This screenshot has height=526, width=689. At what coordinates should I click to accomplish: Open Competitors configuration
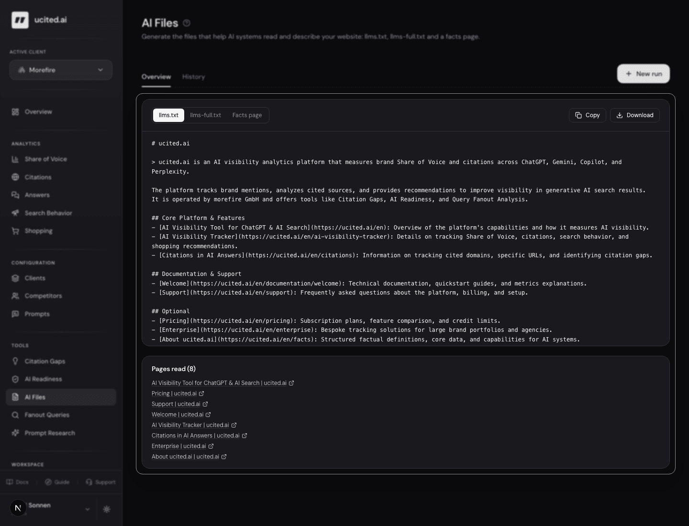coord(61,296)
